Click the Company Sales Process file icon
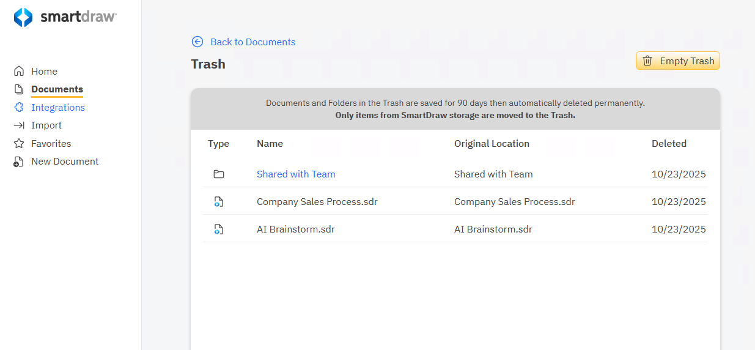The width and height of the screenshot is (755, 350). point(219,202)
